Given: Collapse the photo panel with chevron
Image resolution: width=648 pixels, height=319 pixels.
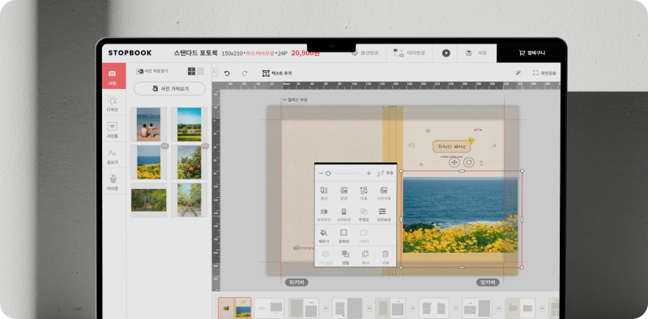Looking at the screenshot, I should pos(215,72).
